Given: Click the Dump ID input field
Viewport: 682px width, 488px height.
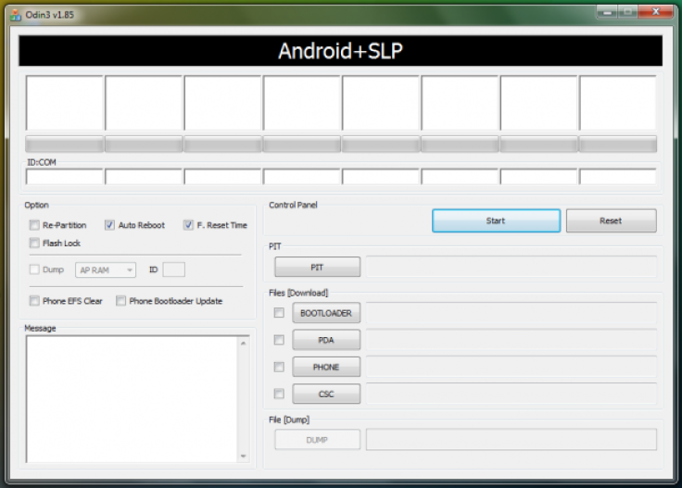Looking at the screenshot, I should click(174, 269).
